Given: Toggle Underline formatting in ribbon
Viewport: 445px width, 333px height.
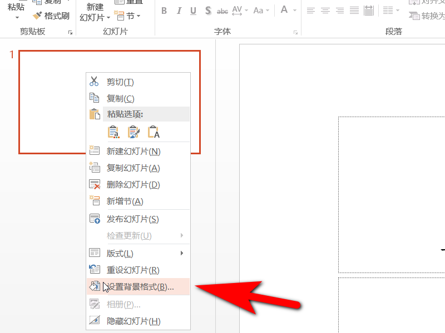Looking at the screenshot, I should tap(193, 11).
